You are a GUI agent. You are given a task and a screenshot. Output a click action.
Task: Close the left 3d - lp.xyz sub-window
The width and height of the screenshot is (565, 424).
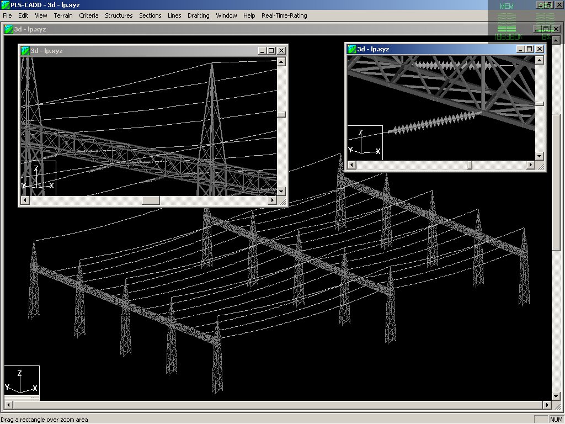click(x=281, y=51)
